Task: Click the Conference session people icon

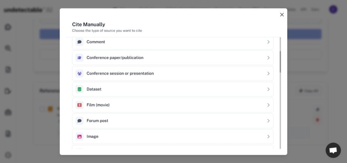Action: tap(80, 74)
